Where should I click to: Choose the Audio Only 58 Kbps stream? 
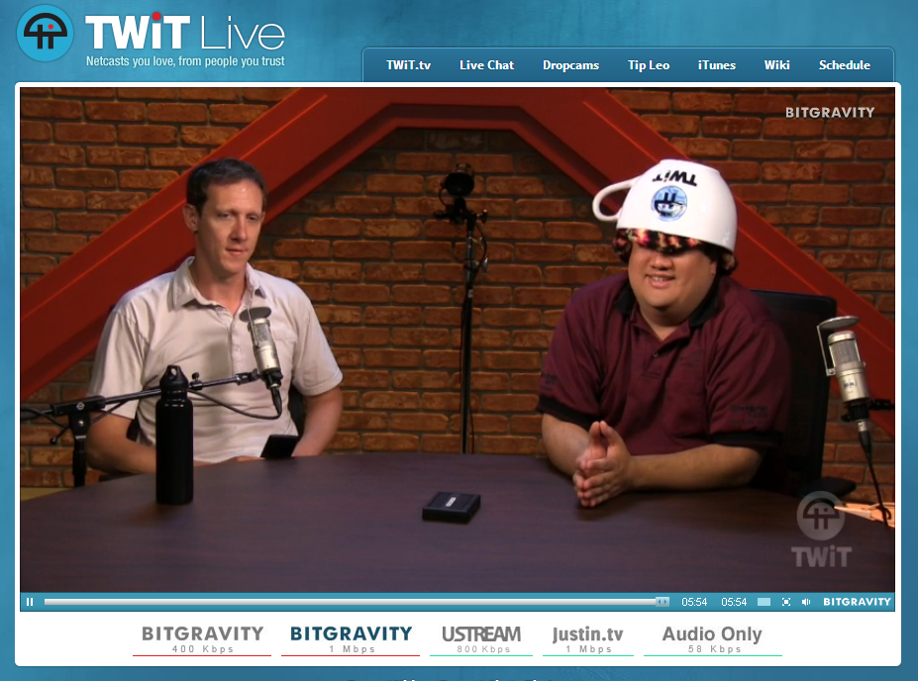(x=712, y=638)
